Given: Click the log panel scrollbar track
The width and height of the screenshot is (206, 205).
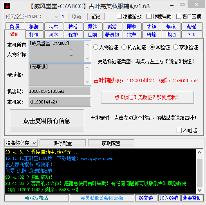Looking at the screenshot, I should tap(199, 172).
